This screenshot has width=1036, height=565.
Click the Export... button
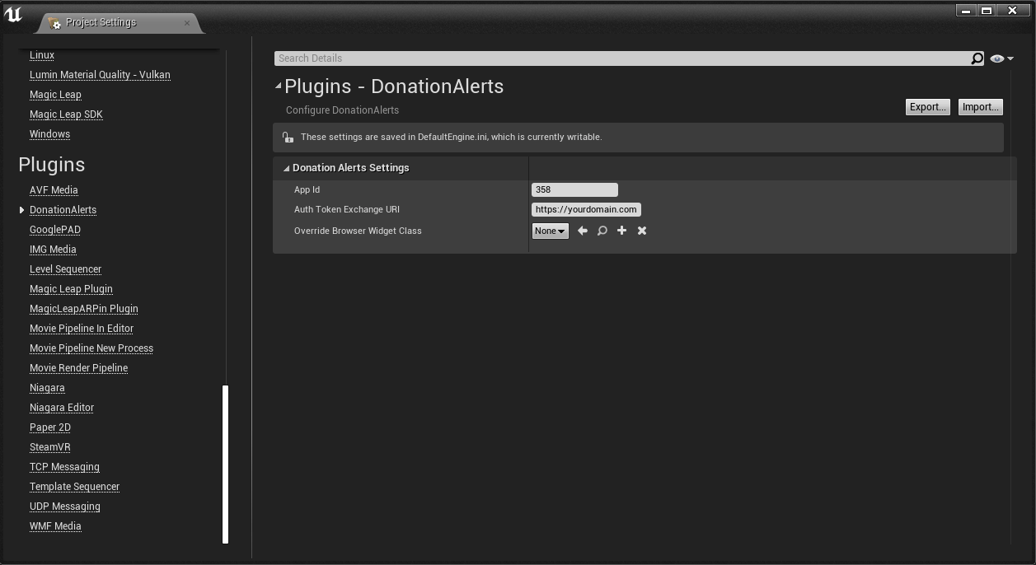[927, 107]
